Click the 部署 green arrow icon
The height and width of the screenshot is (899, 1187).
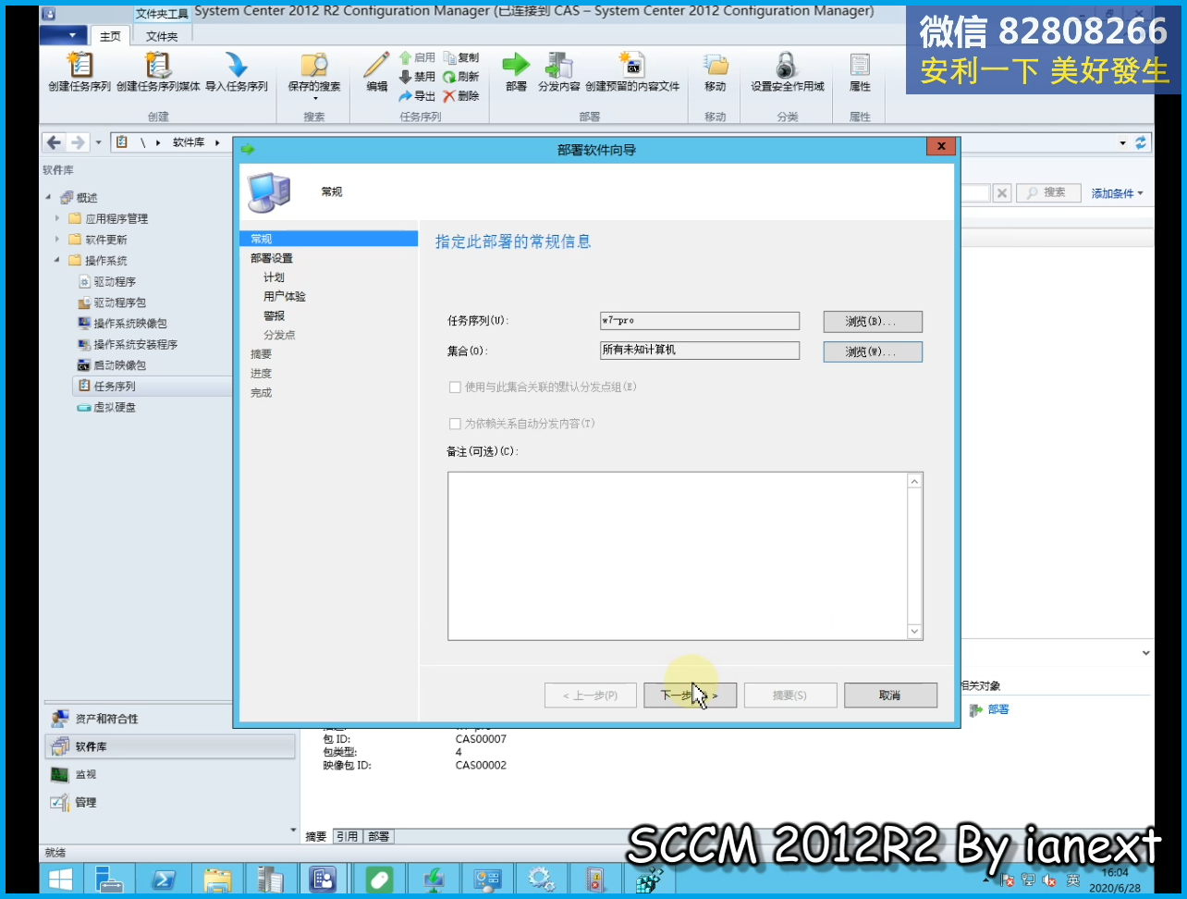(x=516, y=65)
